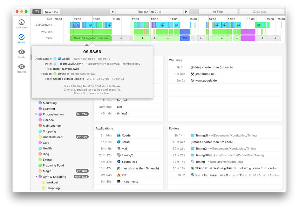Select the Created a great timeline task

click(x=91, y=38)
